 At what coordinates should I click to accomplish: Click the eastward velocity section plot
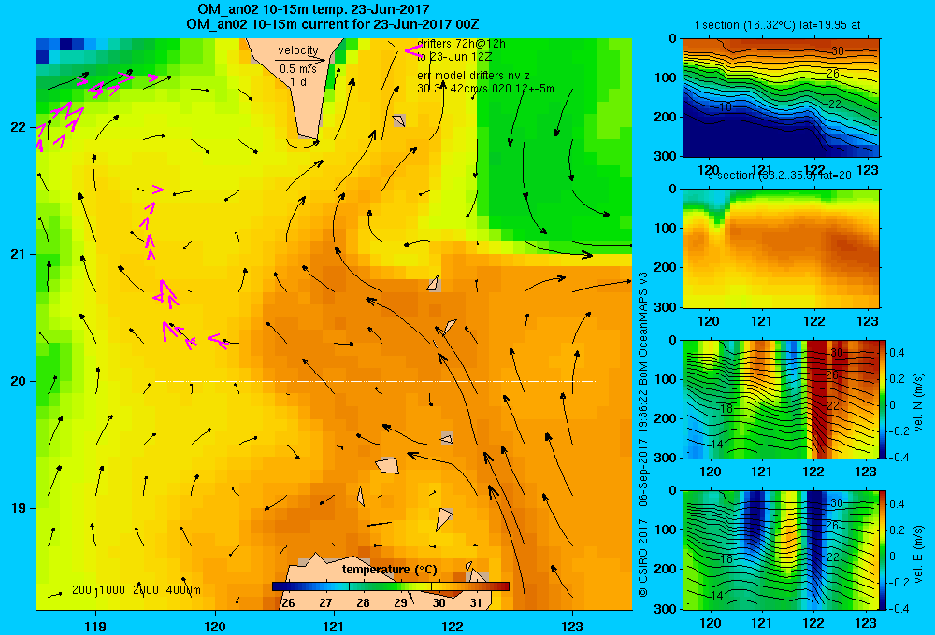pos(781,550)
